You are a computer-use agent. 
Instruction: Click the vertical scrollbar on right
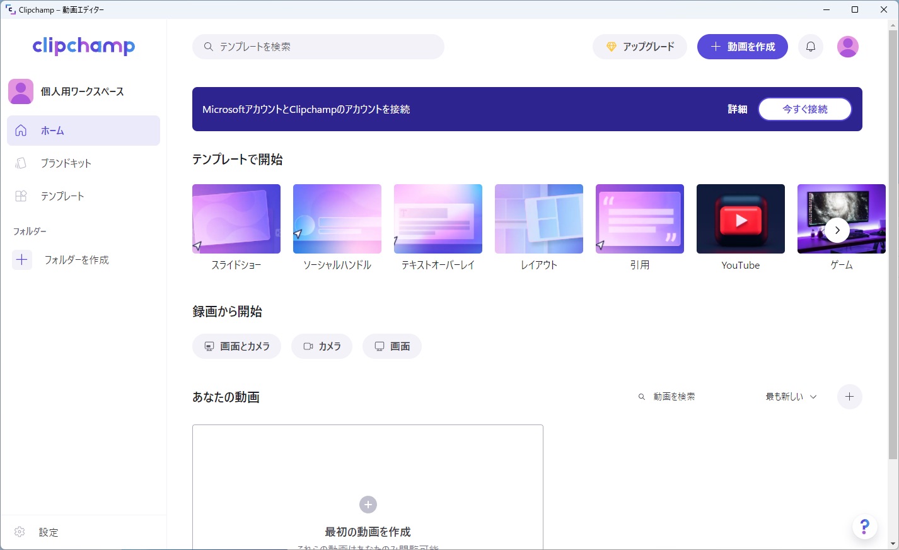click(x=893, y=244)
